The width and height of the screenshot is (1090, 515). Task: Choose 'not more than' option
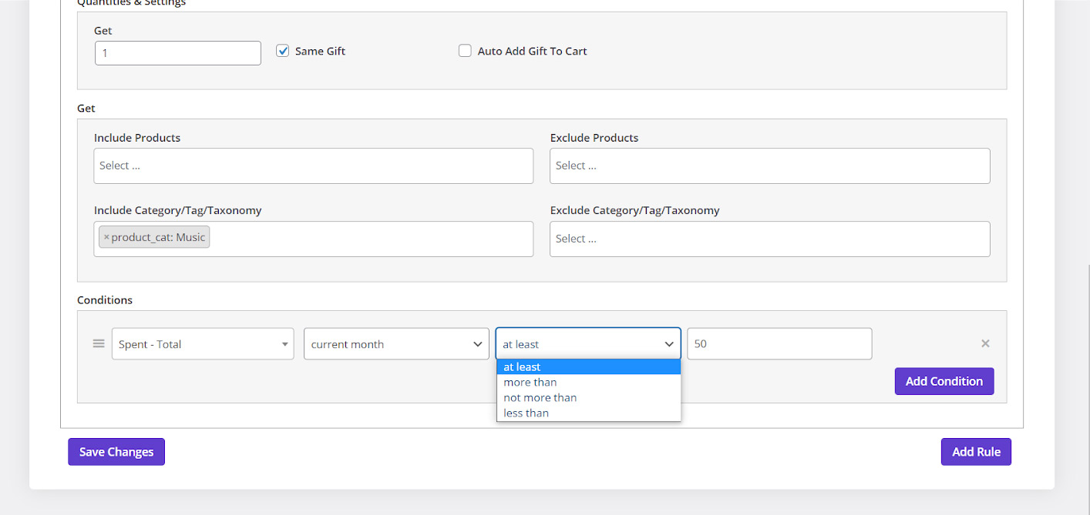(x=540, y=398)
